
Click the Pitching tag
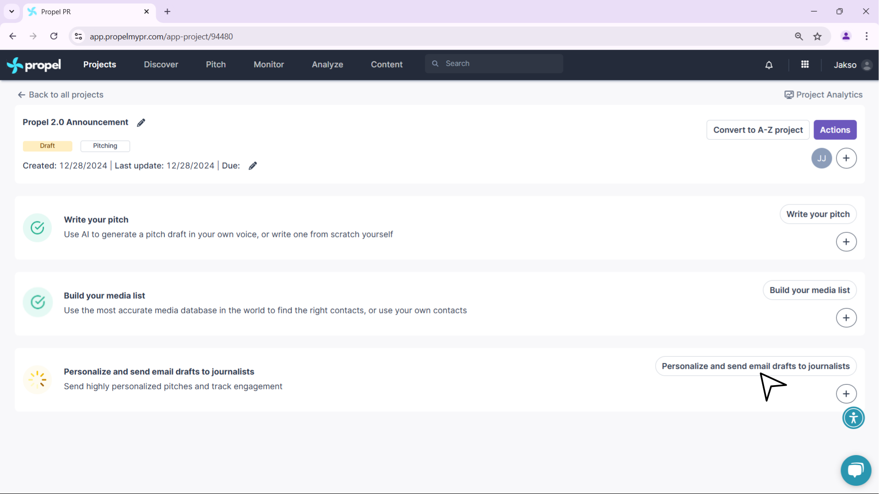click(x=105, y=146)
